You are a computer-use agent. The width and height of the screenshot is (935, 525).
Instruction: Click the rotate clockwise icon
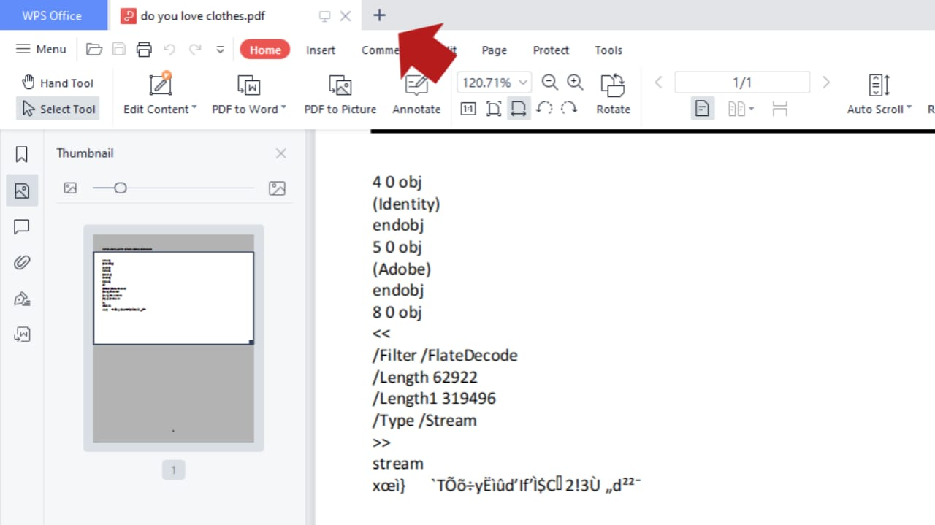pos(569,108)
